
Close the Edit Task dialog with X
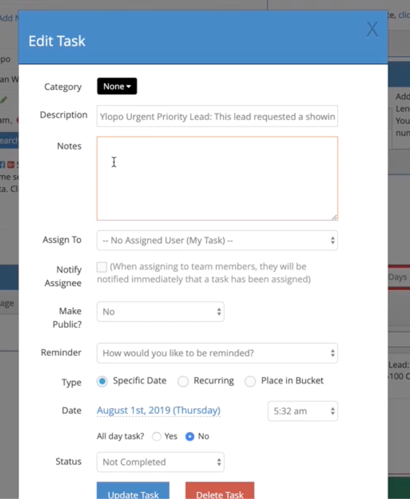(x=372, y=30)
